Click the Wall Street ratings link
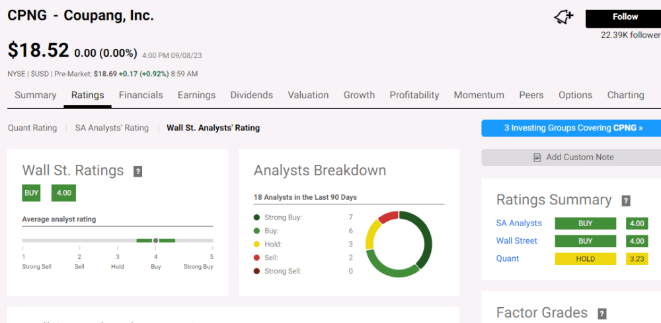Viewport: 661px width, 323px height. [516, 241]
